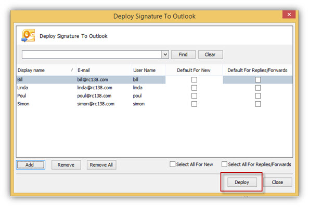Click into the search text field
This screenshot has width=309, height=207.
tap(92, 54)
